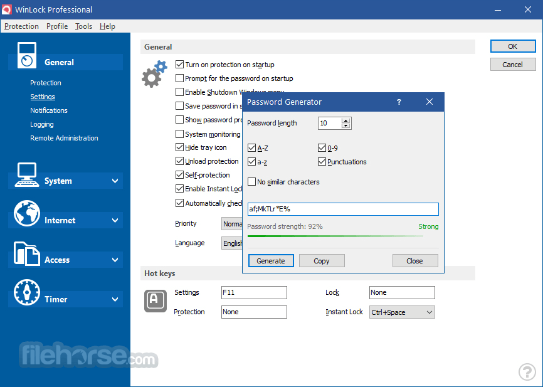The width and height of the screenshot is (543, 387).
Task: Enable Prompt for the password on startup
Action: (179, 78)
